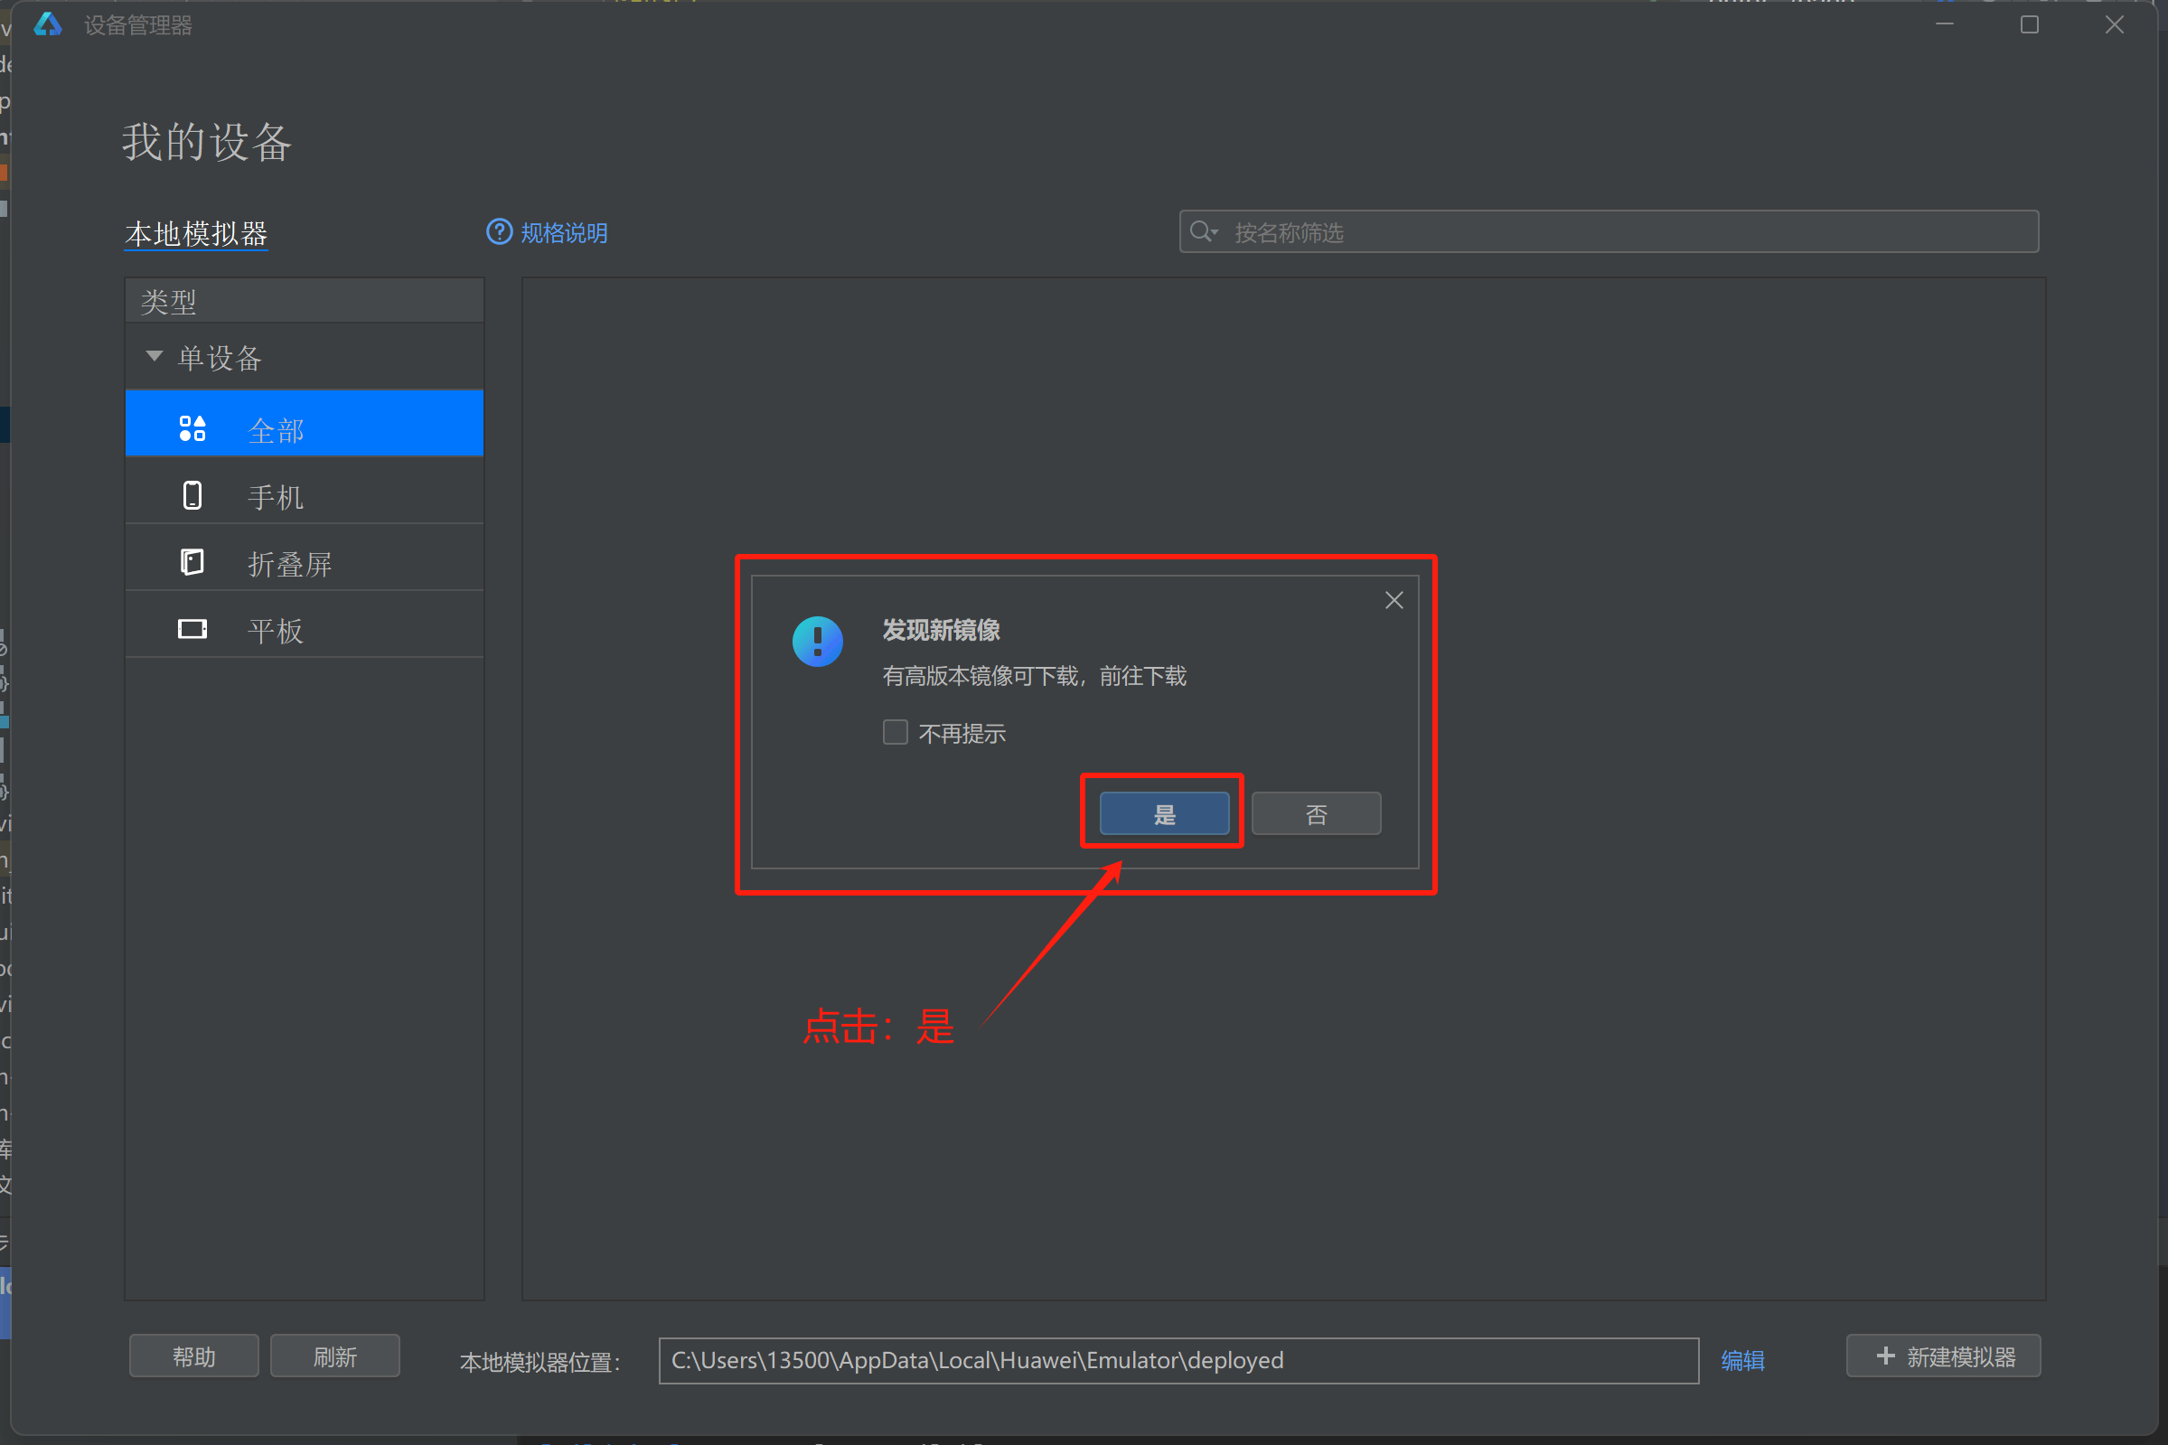The image size is (2168, 1445).
Task: Click the foldable screen icon
Action: 192,562
